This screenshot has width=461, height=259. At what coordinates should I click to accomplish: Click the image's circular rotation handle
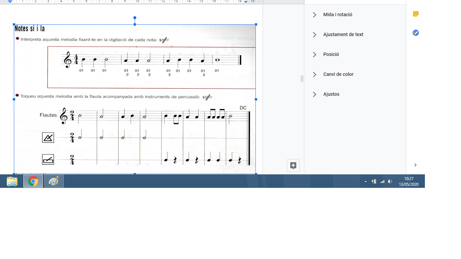pyautogui.click(x=135, y=18)
